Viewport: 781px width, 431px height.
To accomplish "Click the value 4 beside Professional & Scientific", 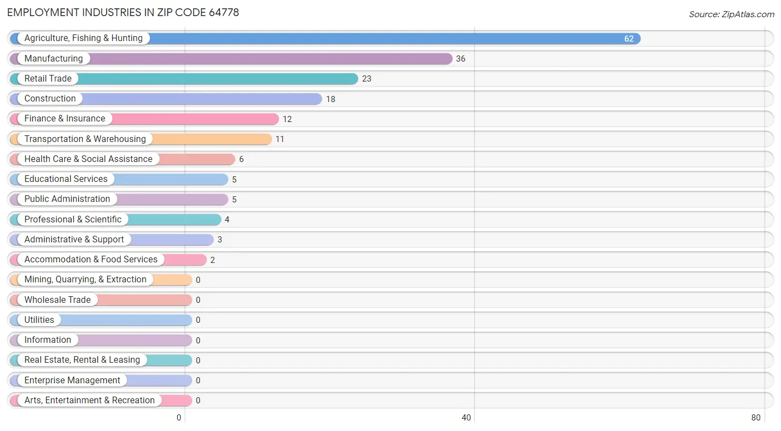I will pos(227,220).
